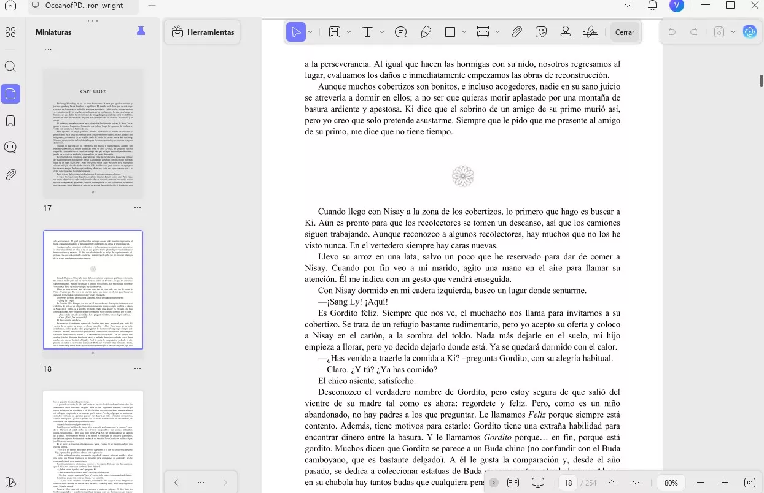Open the more options ellipsis below thumbnails

200,483
